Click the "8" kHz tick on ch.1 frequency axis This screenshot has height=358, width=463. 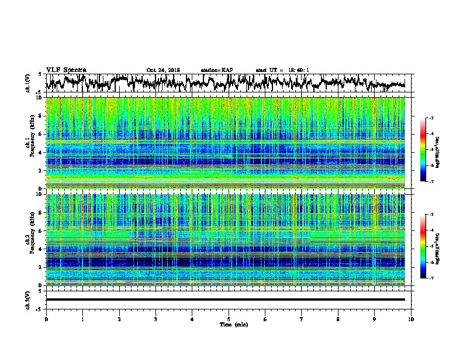pos(40,116)
